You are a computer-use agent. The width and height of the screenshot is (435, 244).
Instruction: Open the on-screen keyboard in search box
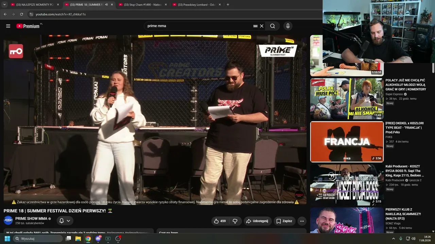[255, 26]
